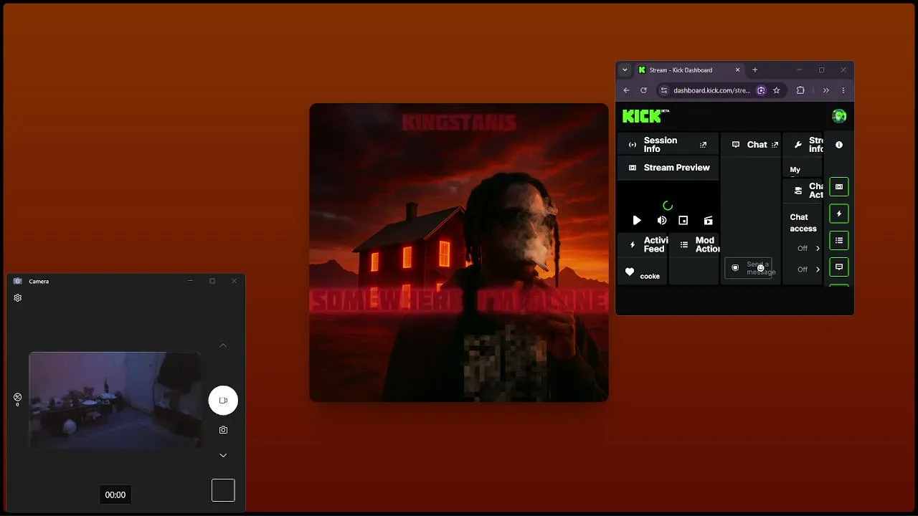This screenshot has height=516, width=918.
Task: Toggle the Activity Feed widget lightning button
Action: pos(839,214)
